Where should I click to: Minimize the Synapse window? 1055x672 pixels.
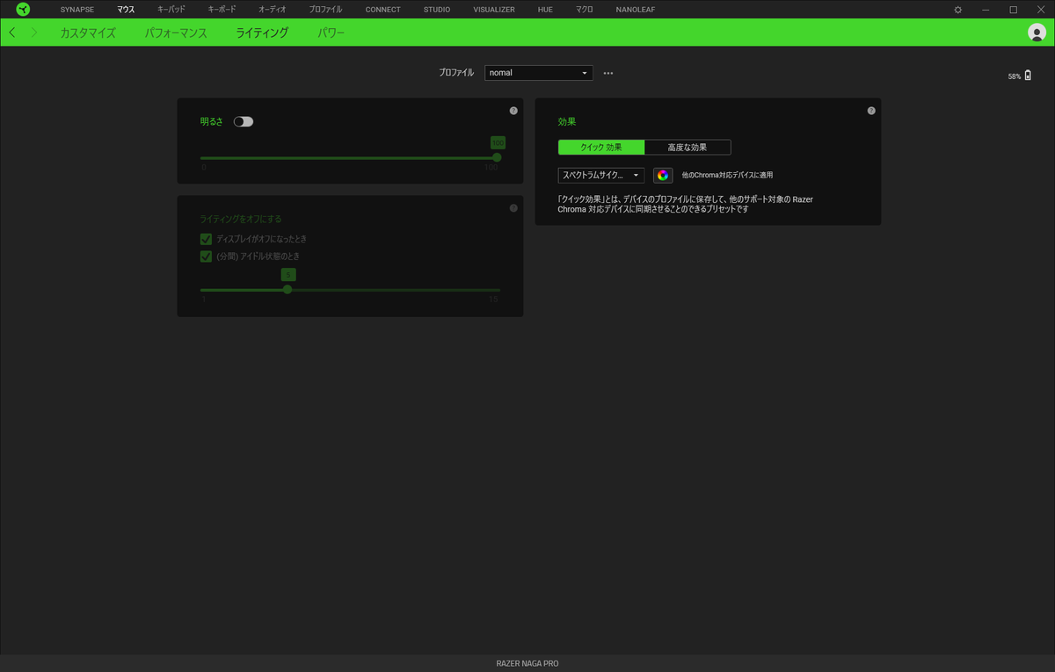click(986, 10)
